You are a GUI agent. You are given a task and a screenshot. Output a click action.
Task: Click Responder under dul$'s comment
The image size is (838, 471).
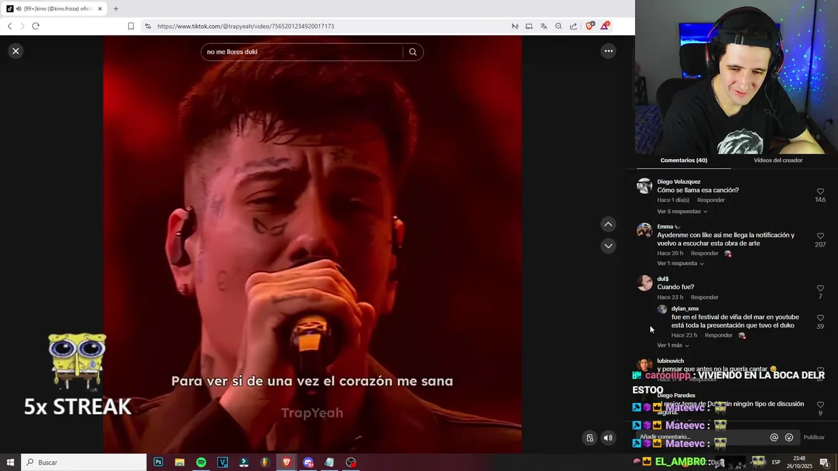704,298
